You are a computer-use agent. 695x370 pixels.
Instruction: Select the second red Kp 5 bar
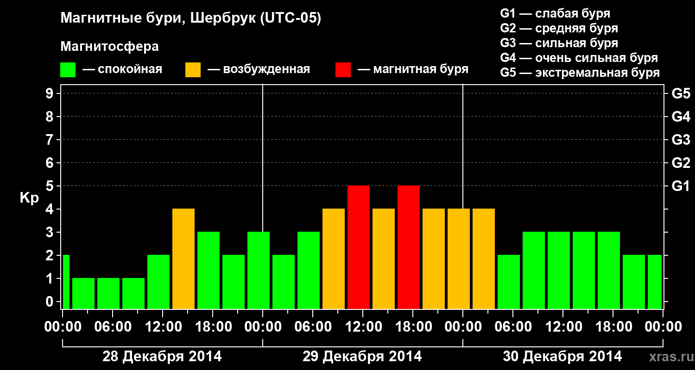pos(409,247)
